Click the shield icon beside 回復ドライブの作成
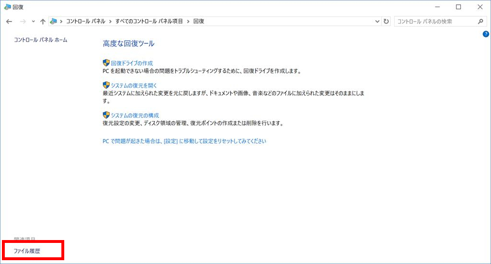This screenshot has width=491, height=264. point(106,63)
